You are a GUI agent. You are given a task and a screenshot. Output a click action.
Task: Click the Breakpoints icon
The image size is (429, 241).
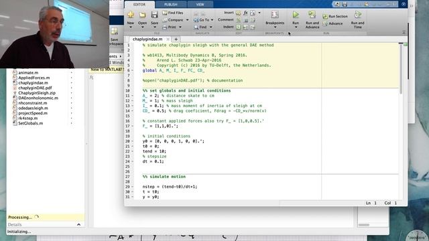tap(275, 15)
